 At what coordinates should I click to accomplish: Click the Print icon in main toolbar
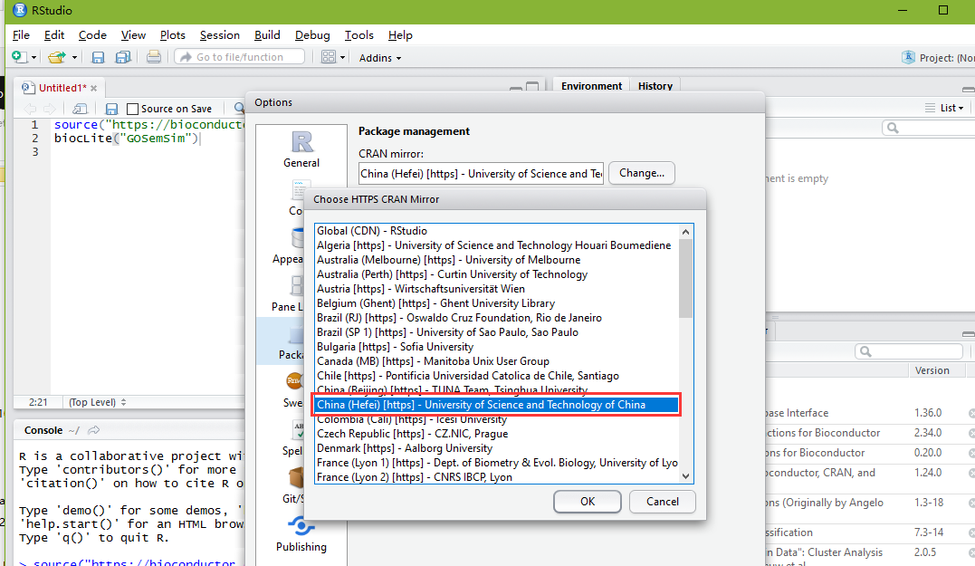pyautogui.click(x=153, y=57)
